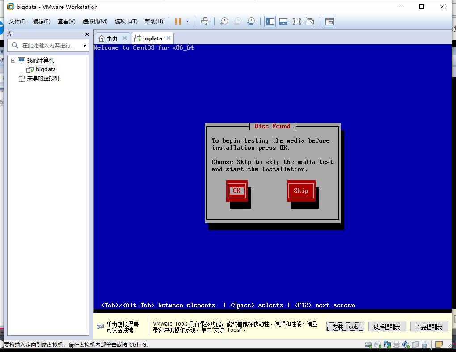Select 我的计算机 in the library tree
This screenshot has height=352, width=456.
tap(40, 60)
